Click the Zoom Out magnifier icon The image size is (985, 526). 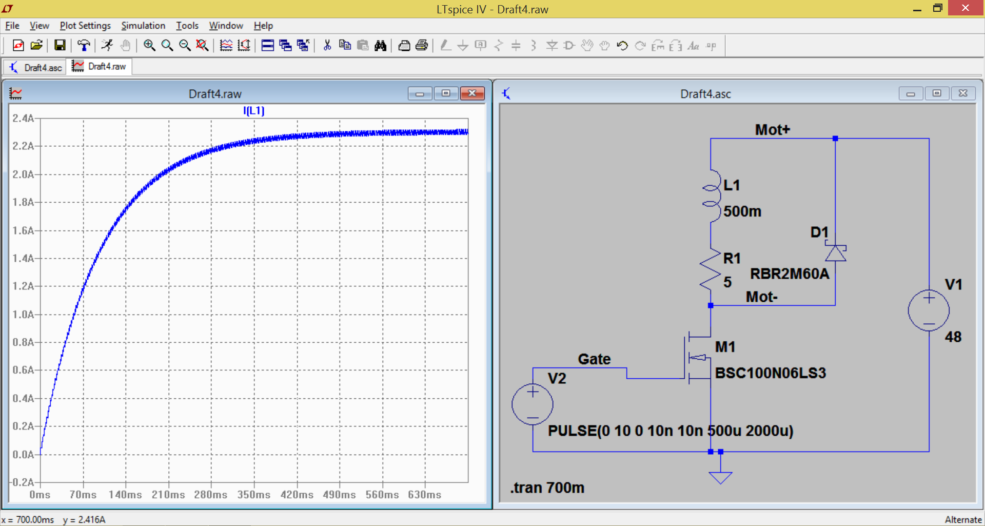click(x=185, y=46)
